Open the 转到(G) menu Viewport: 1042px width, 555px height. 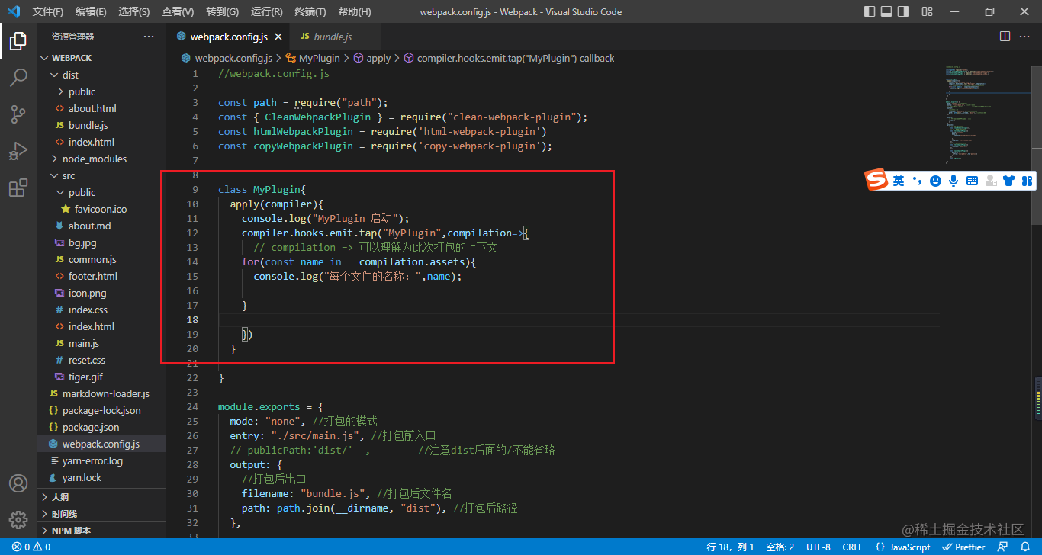tap(222, 11)
